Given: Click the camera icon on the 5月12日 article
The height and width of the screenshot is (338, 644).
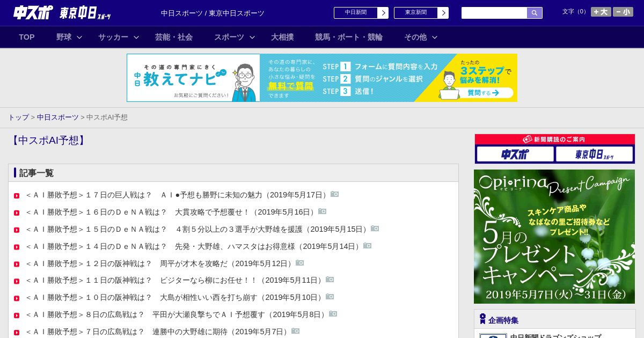Looking at the screenshot, I should pos(300,263).
